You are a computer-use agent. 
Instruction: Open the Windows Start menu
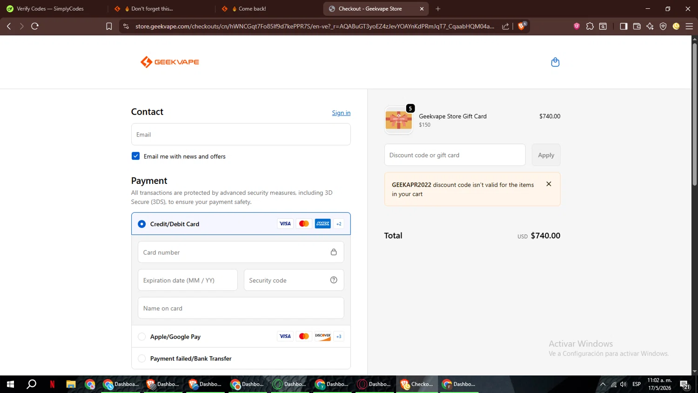click(10, 384)
